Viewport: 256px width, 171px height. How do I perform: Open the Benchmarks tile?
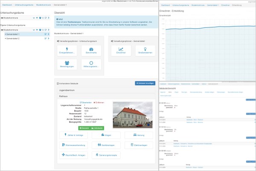coord(91,51)
